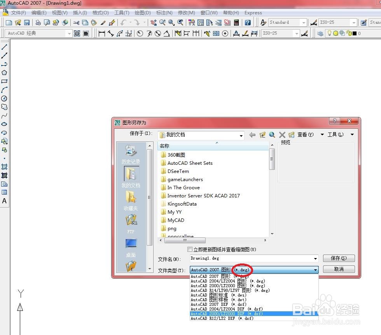The image size is (381, 335).
Task: Expand the ISO-25 dimension style dropdown in top toolbar
Action: click(x=354, y=23)
